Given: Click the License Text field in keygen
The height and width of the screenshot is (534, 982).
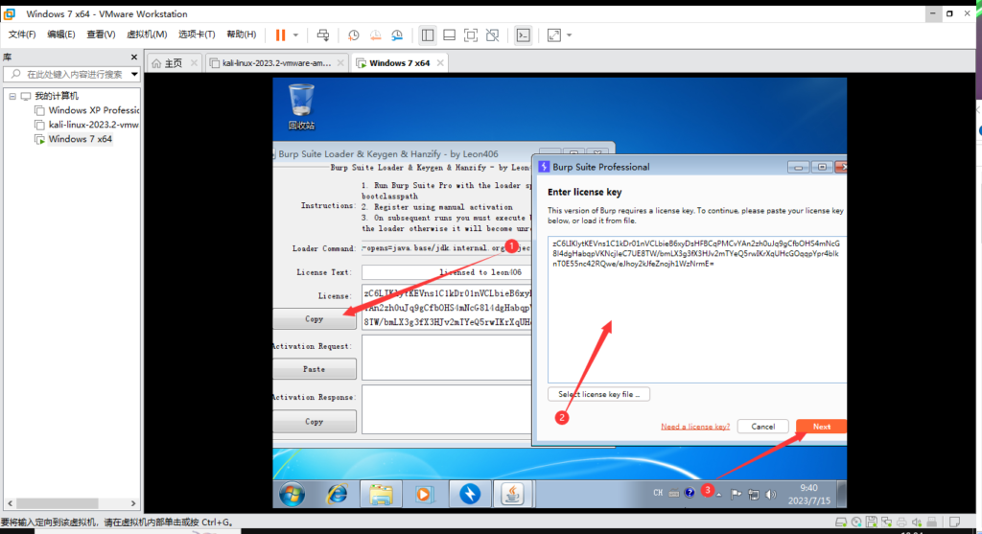Looking at the screenshot, I should point(447,272).
